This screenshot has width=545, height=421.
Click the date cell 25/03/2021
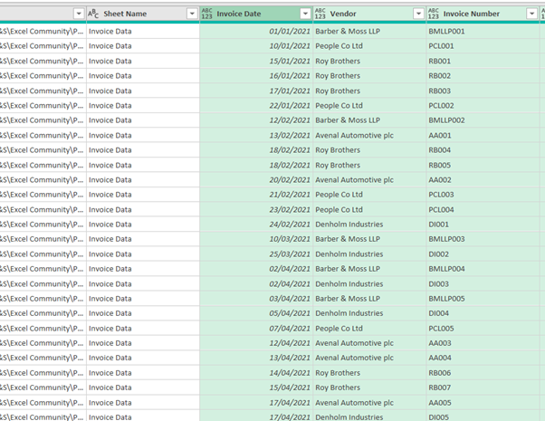(256, 254)
